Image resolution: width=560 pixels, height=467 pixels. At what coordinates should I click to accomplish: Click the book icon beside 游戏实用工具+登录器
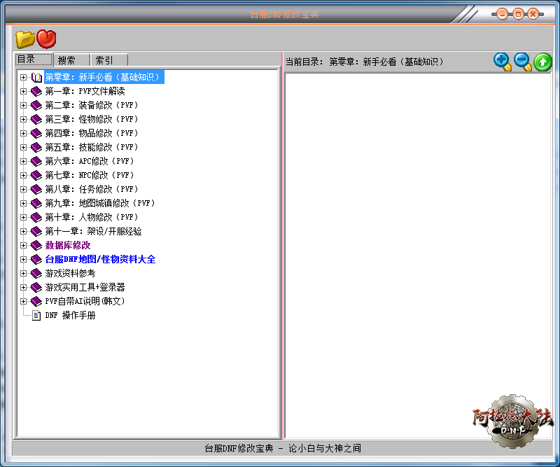coord(36,287)
